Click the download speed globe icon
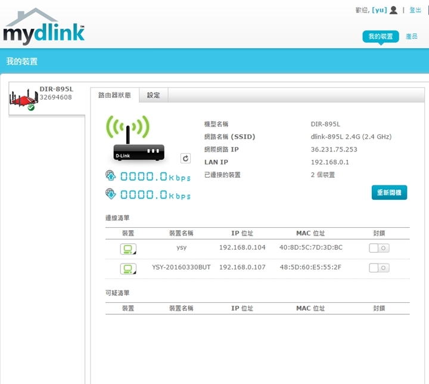 [111, 194]
